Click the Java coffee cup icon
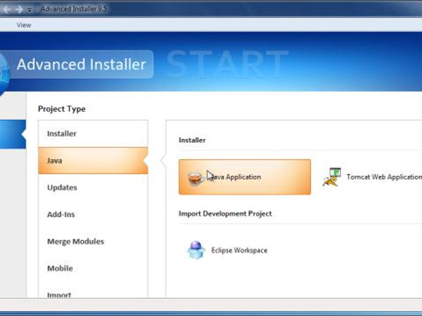This screenshot has width=422, height=316. click(195, 178)
